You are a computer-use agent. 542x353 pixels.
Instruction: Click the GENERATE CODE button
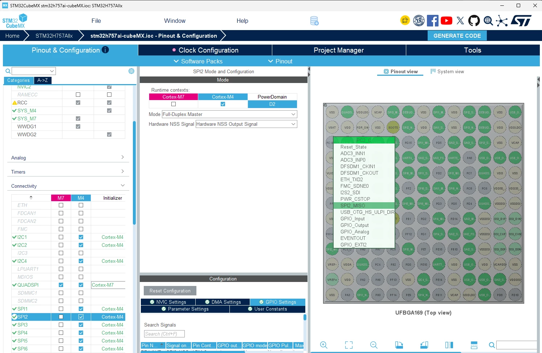click(x=457, y=36)
